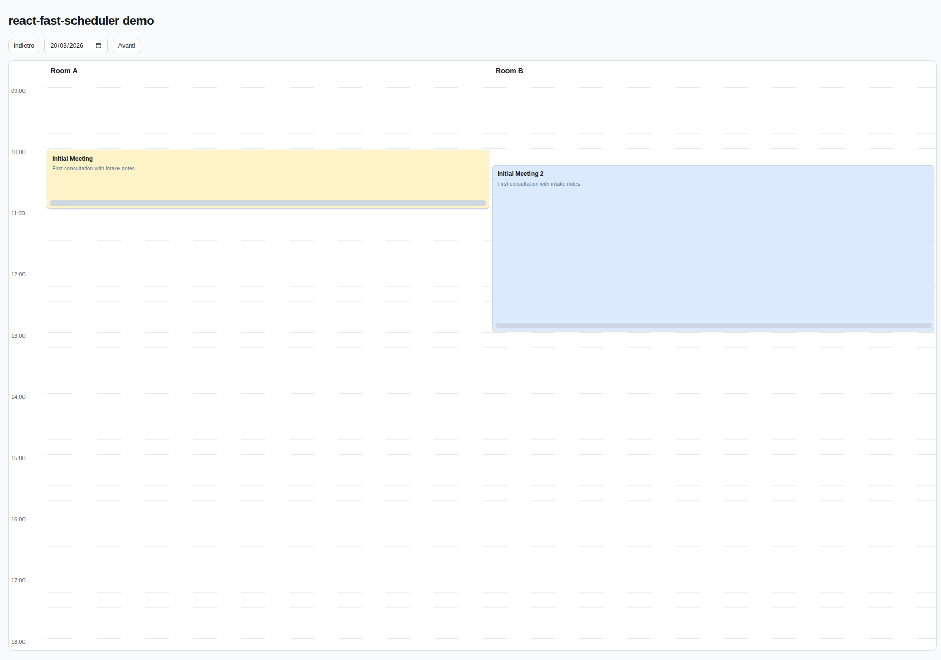Click the 18:00 time label
The image size is (941, 660).
[x=18, y=642]
